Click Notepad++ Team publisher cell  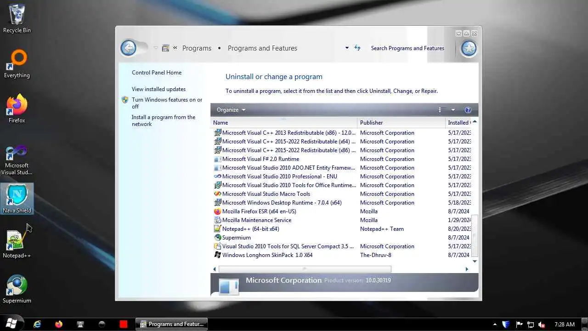click(382, 229)
